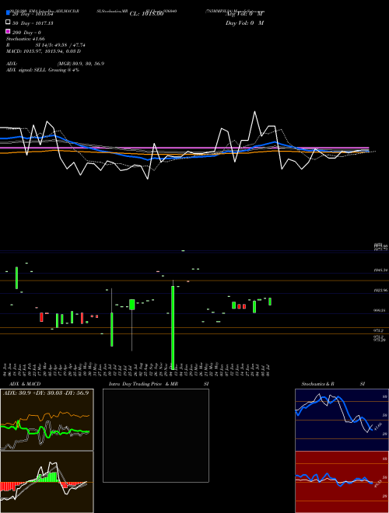This screenshot has height=513, width=389.
Task: Open the blue Stochastics chart panel
Action: [x=342, y=420]
